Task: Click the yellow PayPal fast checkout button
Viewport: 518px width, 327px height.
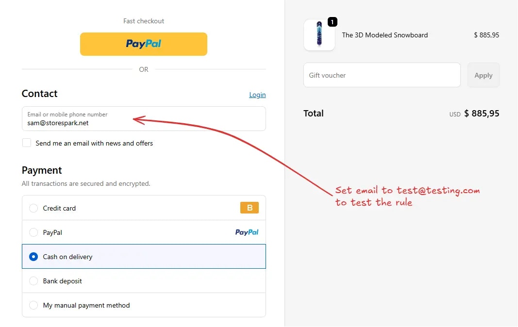Action: coord(143,44)
